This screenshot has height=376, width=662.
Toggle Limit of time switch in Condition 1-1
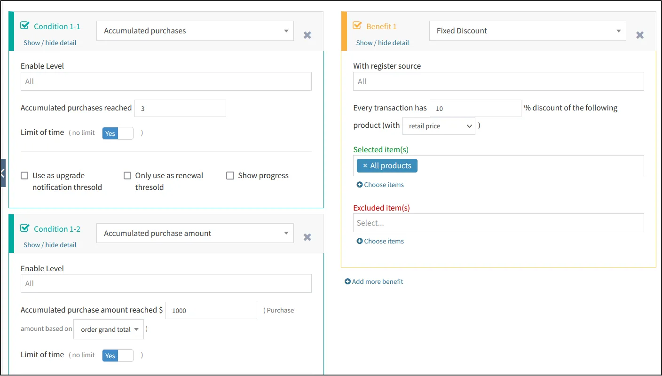point(118,133)
